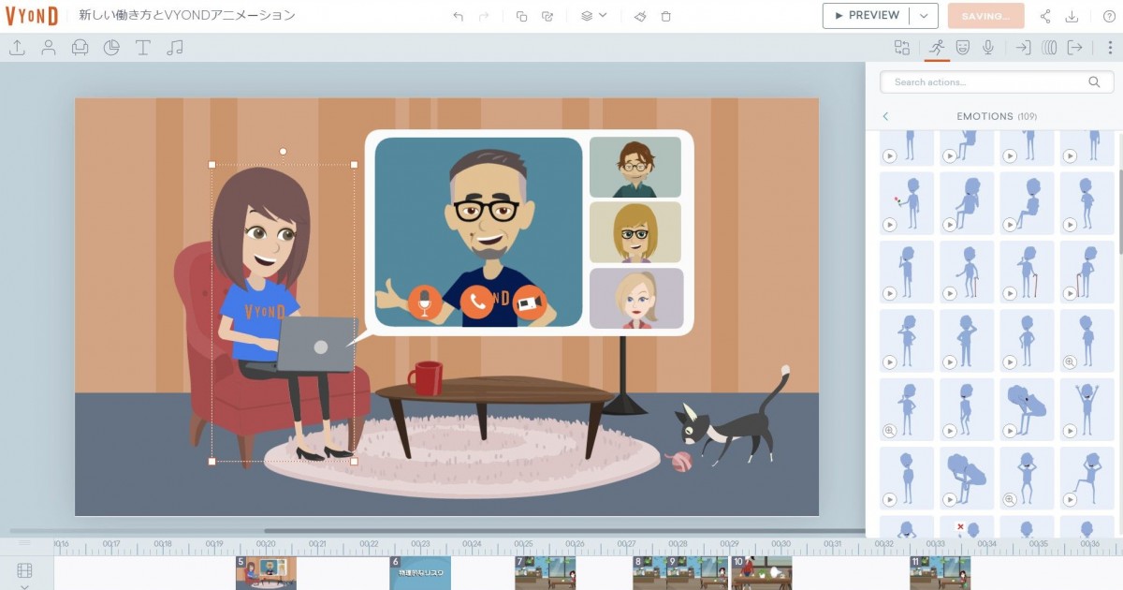Open the Exit effect panel
Viewport: 1123px width, 590px height.
pyautogui.click(x=1075, y=48)
